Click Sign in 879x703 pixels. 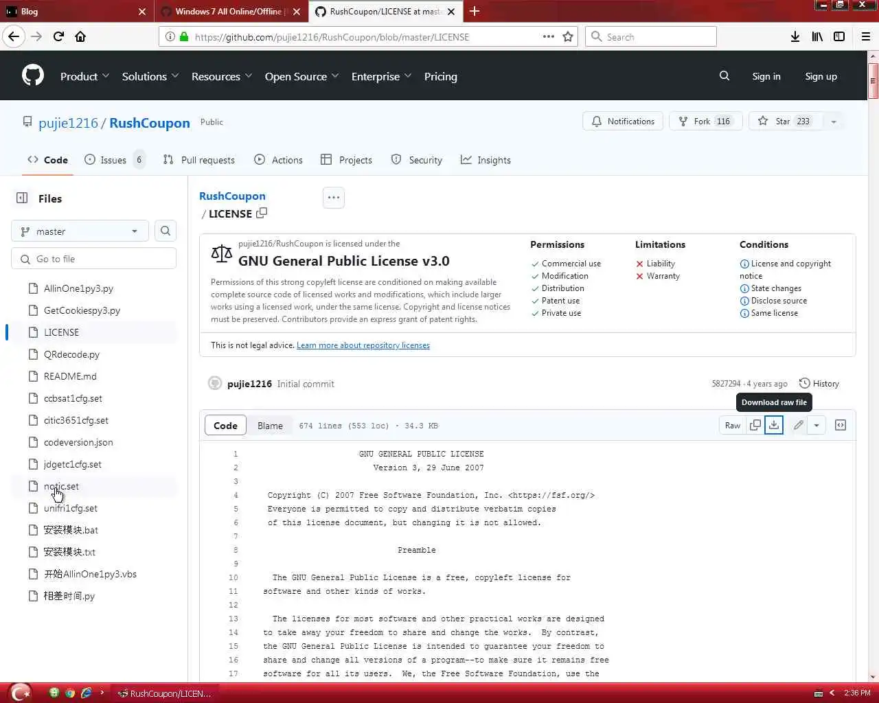coord(766,76)
